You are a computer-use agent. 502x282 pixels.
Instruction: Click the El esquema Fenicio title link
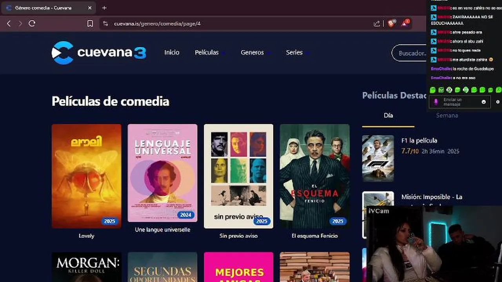(x=315, y=236)
